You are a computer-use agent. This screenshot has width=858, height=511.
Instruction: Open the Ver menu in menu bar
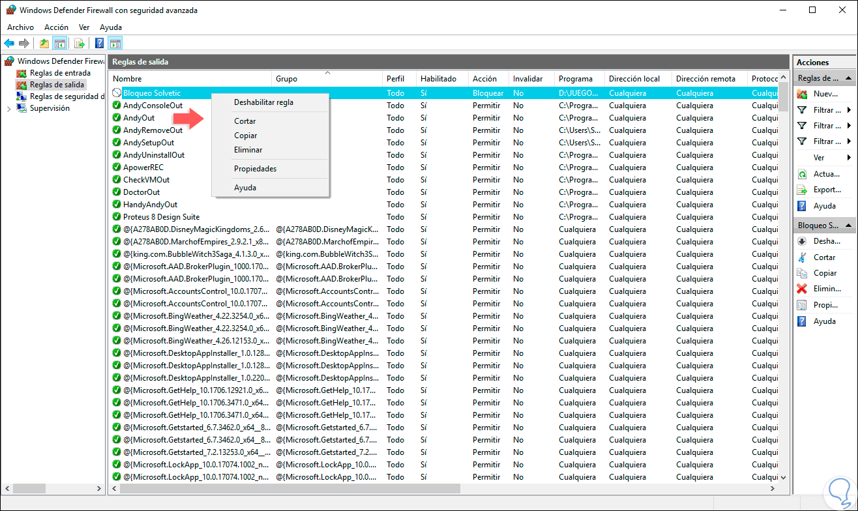coord(84,27)
